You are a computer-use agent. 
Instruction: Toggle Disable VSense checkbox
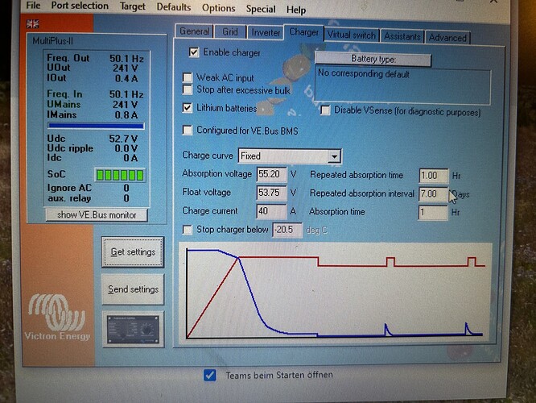click(325, 110)
